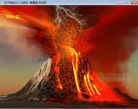Maximize the volcano particle window

click(x=127, y=3)
